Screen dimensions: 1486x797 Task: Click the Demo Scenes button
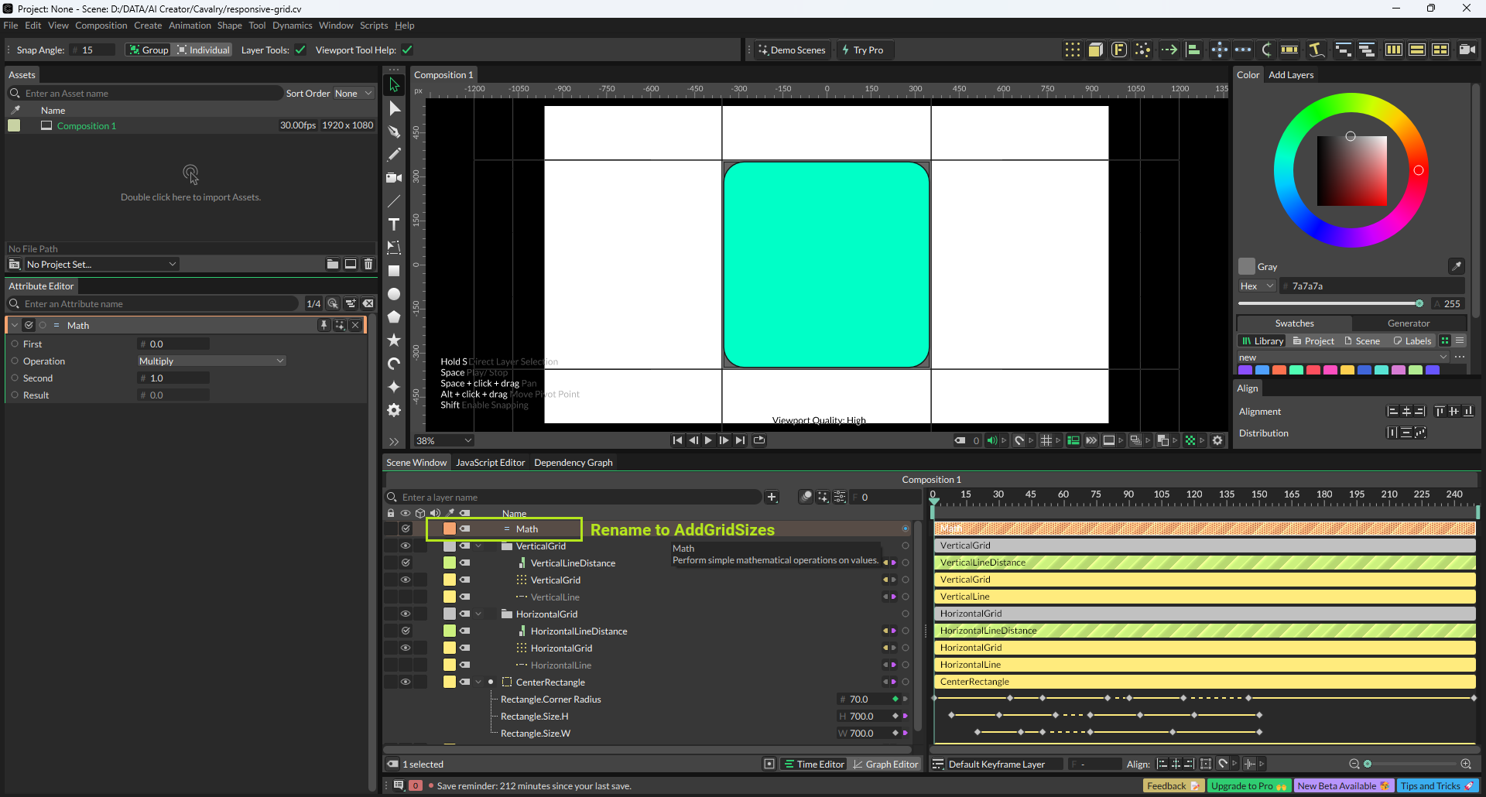[x=791, y=50]
